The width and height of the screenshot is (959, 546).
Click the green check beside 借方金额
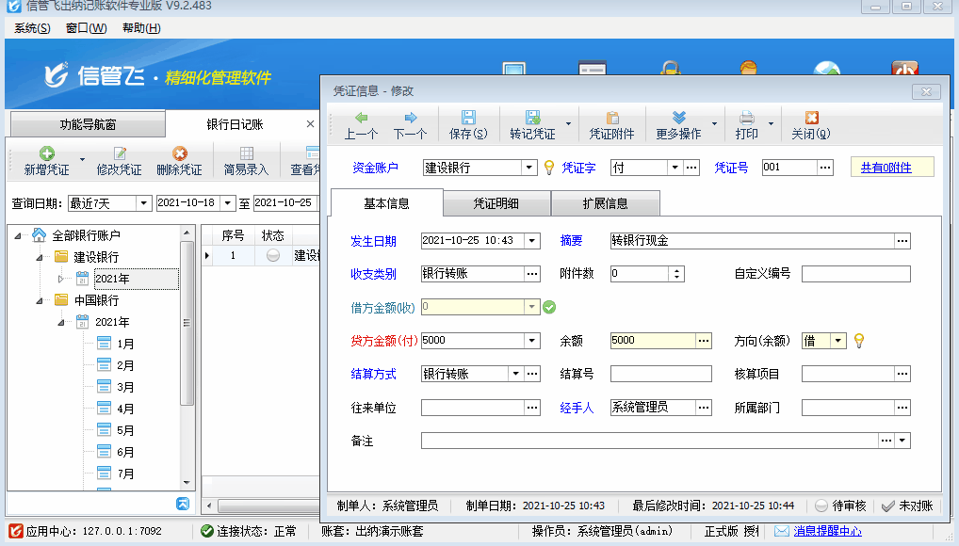coord(549,307)
